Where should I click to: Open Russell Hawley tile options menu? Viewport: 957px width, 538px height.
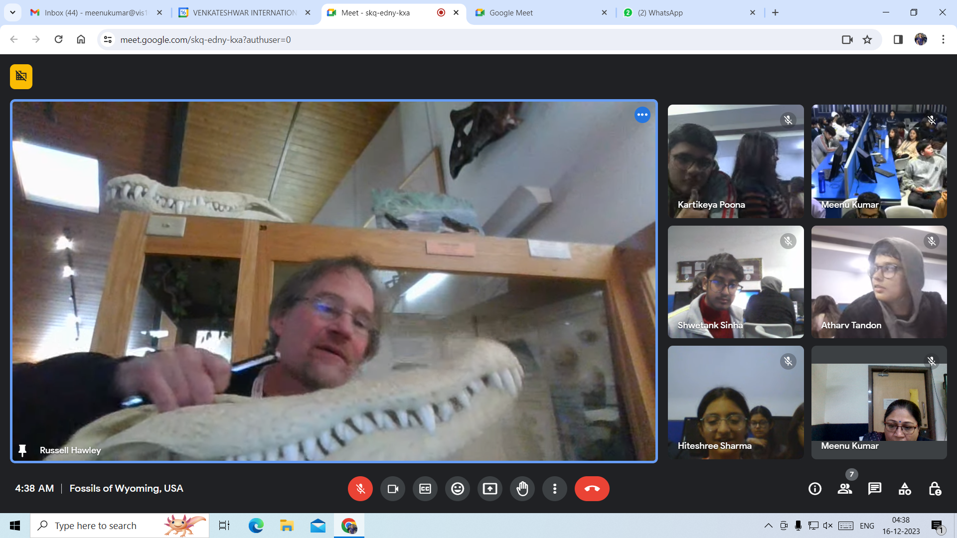click(642, 115)
